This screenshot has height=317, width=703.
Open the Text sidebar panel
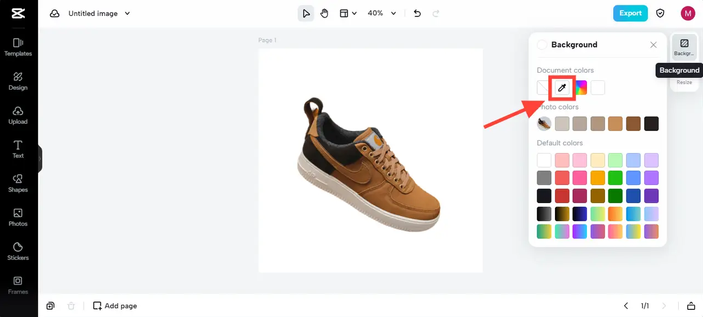tap(18, 149)
